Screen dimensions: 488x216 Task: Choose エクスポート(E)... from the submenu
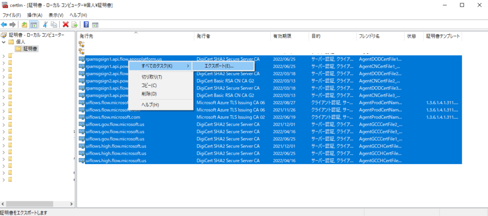(x=224, y=66)
